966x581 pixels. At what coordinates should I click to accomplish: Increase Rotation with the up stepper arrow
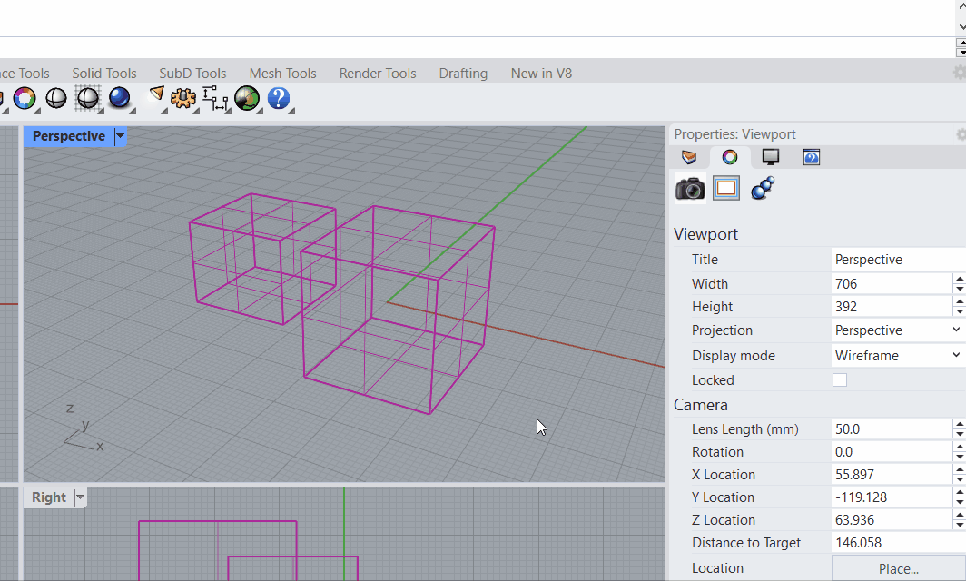tap(960, 448)
